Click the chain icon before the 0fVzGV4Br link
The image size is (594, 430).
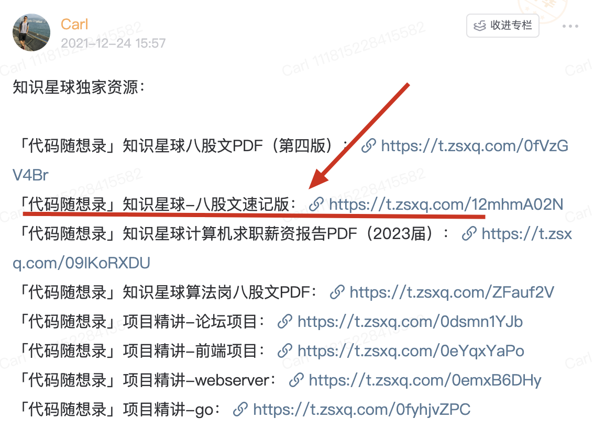coord(368,146)
